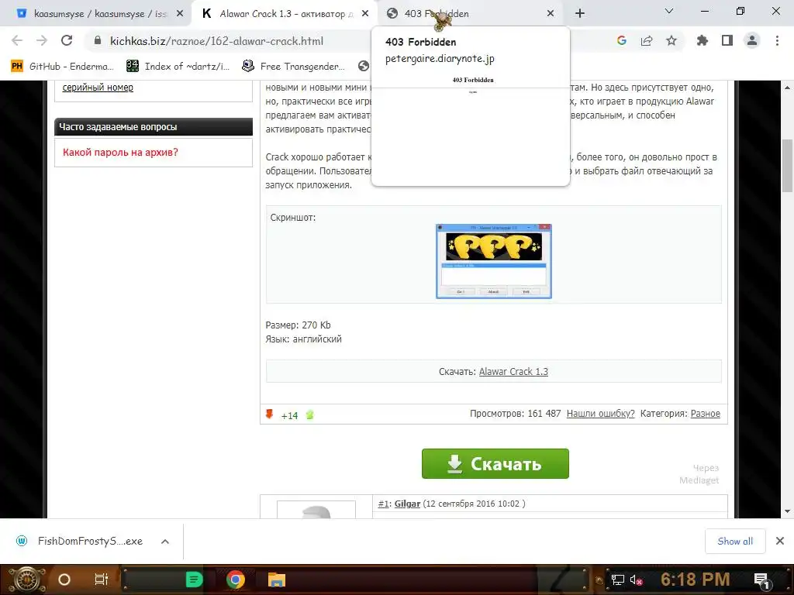The height and width of the screenshot is (595, 794).
Task: Open the network tray icon
Action: (x=617, y=580)
